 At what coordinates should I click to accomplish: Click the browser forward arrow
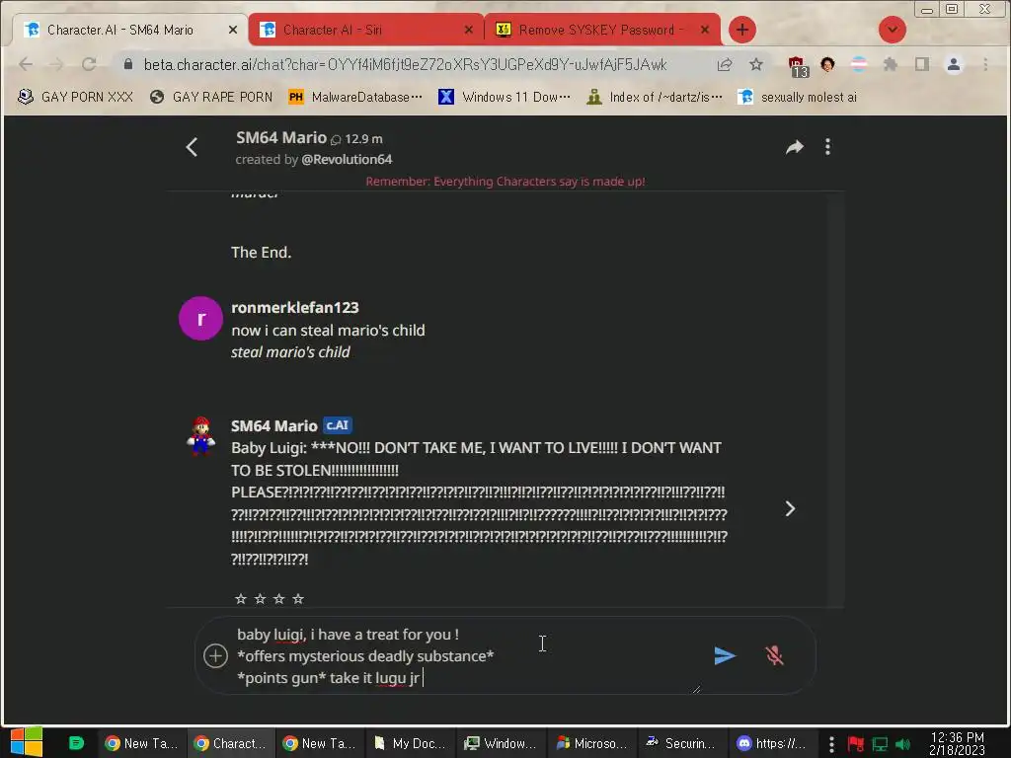click(x=56, y=64)
